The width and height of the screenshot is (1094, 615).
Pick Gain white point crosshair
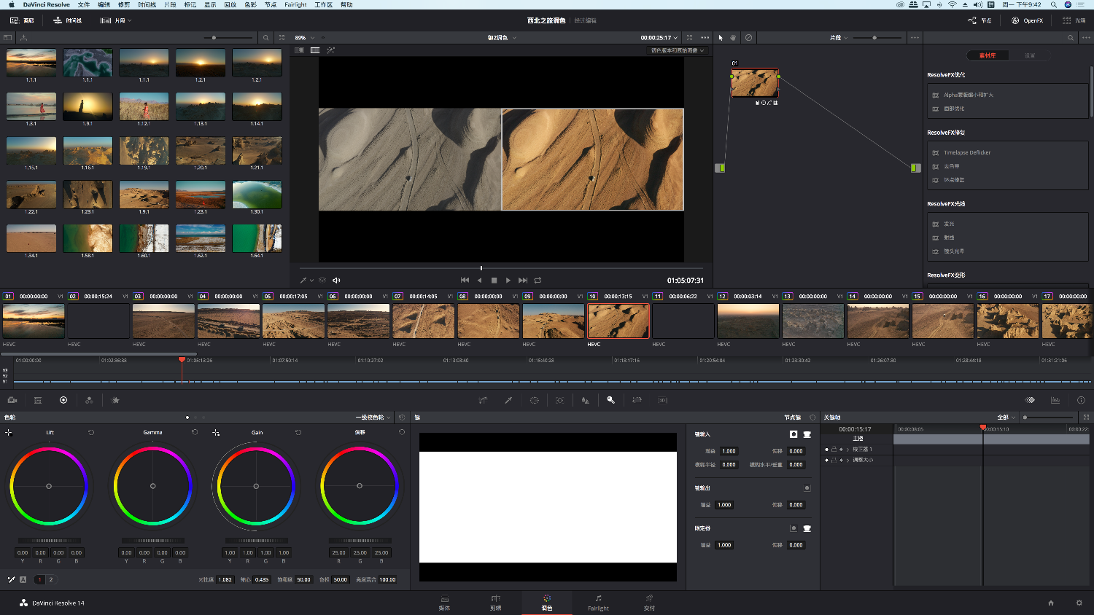click(x=216, y=433)
